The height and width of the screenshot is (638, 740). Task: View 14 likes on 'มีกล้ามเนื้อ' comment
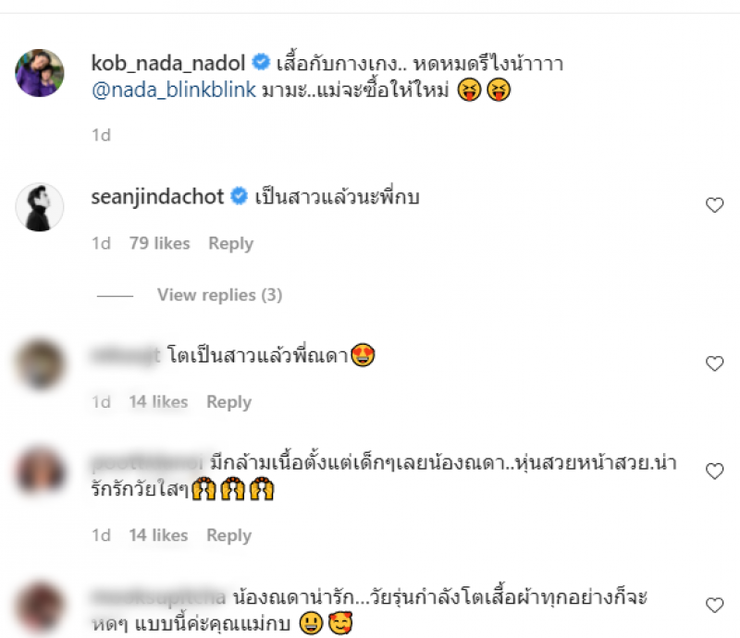pos(158,535)
